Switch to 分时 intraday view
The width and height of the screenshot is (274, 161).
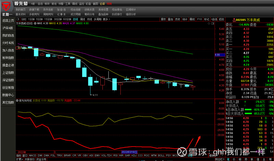tap(23, 20)
